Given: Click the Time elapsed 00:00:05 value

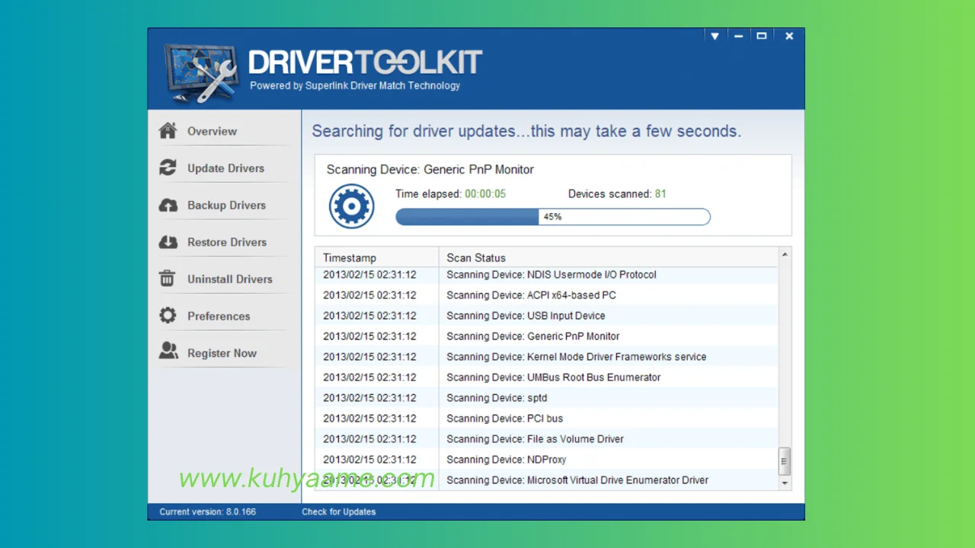Looking at the screenshot, I should click(485, 194).
